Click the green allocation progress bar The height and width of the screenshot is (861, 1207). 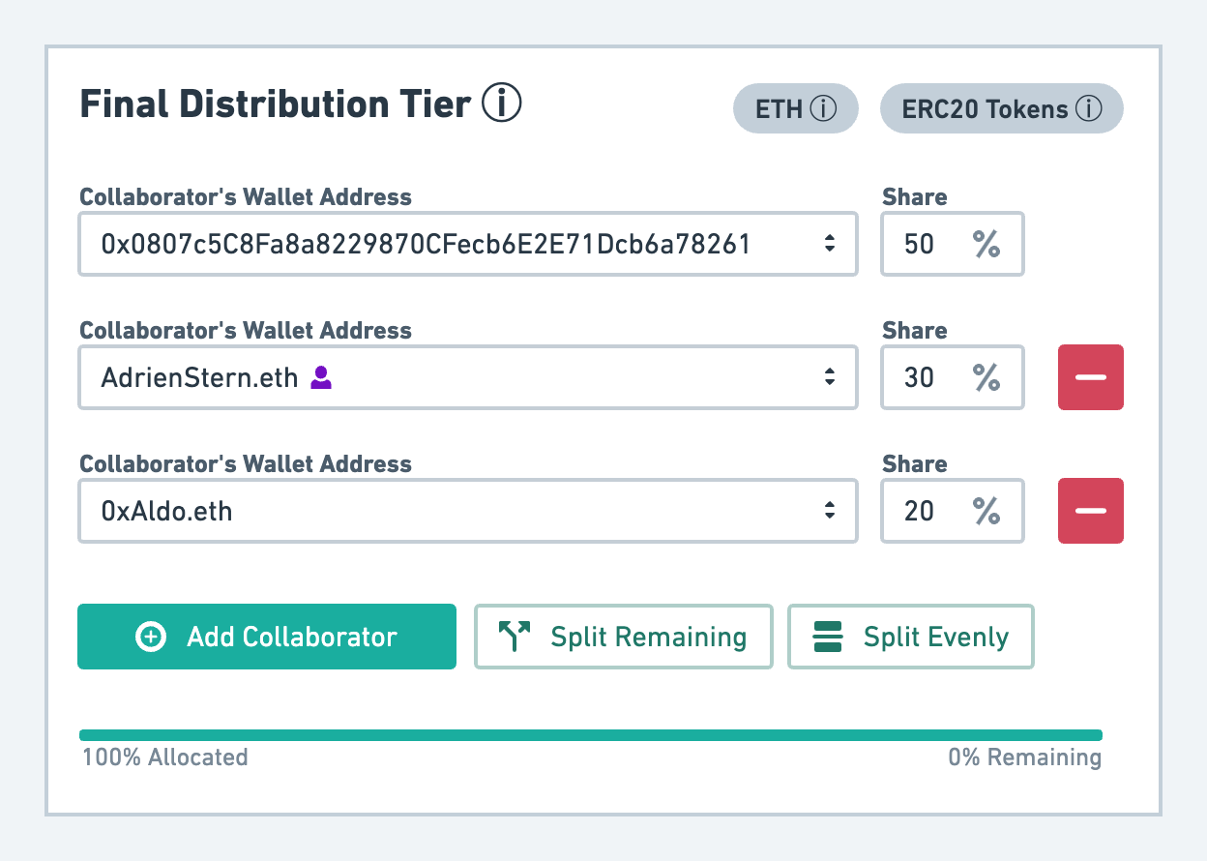tap(590, 735)
